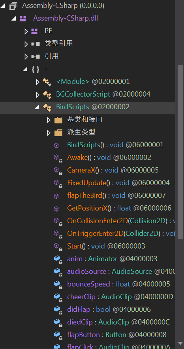Expand the 引用 node
Viewport: 184px width, 349px height.
pyautogui.click(x=26, y=57)
